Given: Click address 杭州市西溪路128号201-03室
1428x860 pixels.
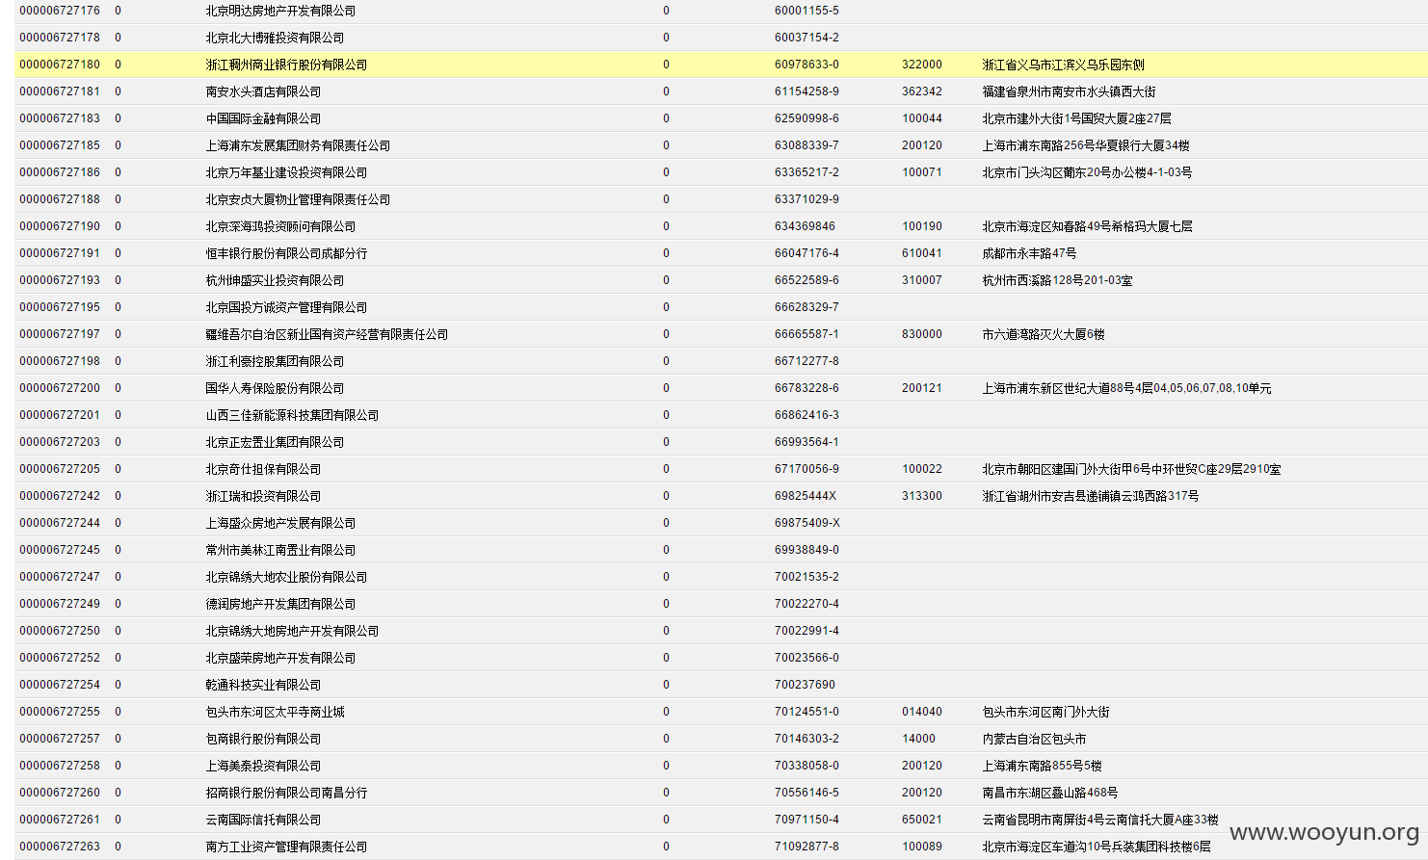Looking at the screenshot, I should (1057, 280).
